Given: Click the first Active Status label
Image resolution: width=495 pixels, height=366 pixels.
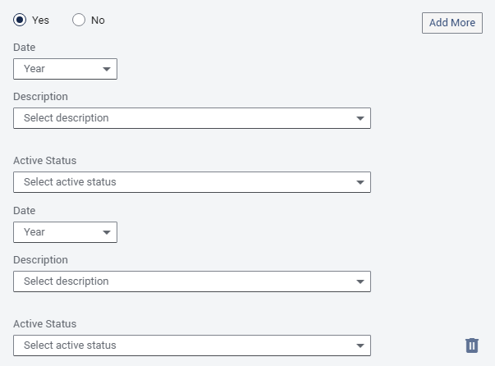Looking at the screenshot, I should coord(44,161).
